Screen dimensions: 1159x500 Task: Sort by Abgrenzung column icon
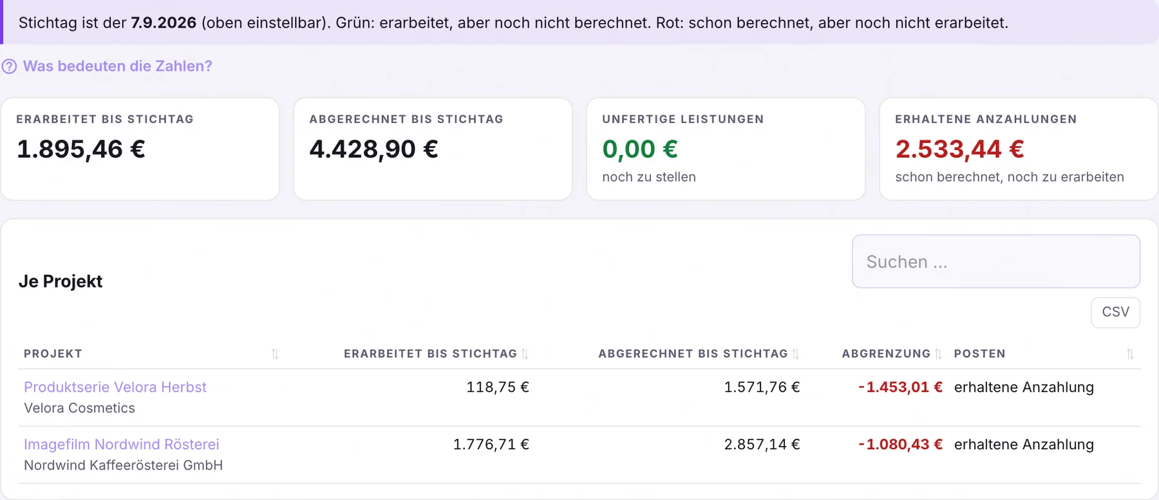click(x=938, y=354)
